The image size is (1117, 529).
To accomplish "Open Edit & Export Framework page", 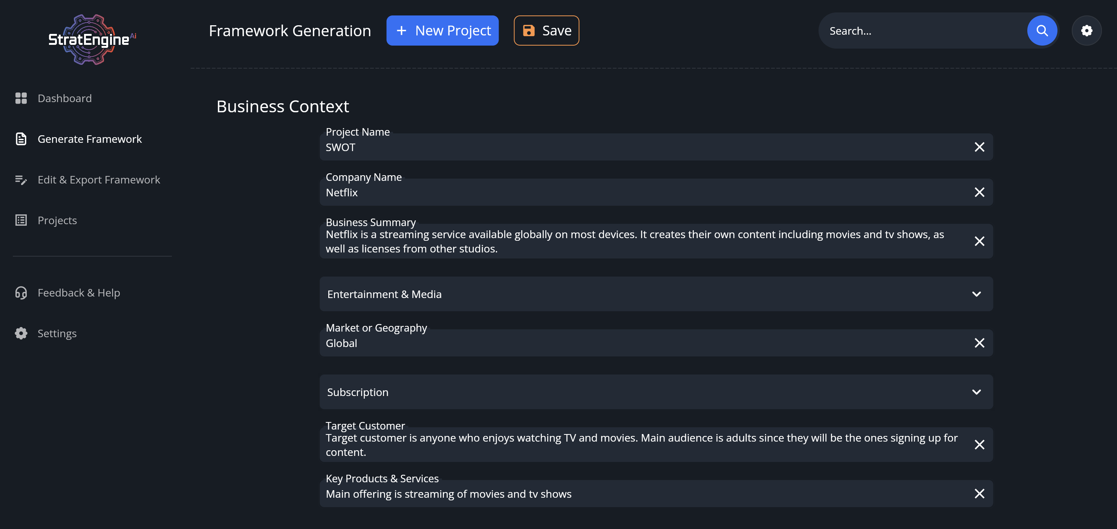I will (x=99, y=179).
